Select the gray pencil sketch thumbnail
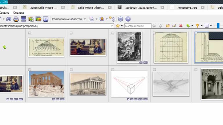The height and width of the screenshot is (125, 223). tap(171, 84)
